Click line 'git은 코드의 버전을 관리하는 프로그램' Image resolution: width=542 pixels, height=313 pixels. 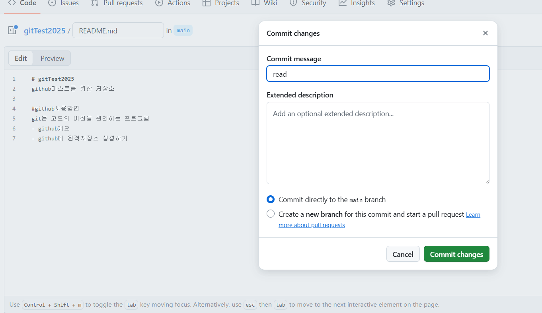tap(90, 119)
